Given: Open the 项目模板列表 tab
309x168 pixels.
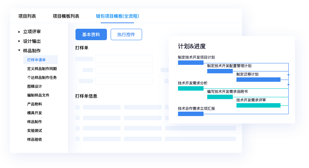Looking at the screenshot, I should 66,16.
